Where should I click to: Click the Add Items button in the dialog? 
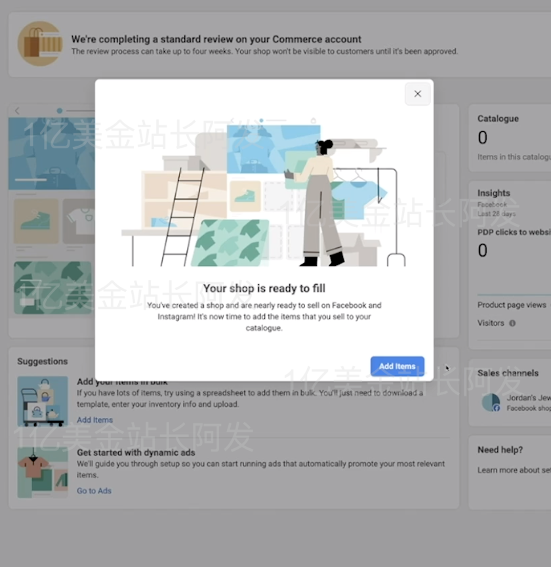(397, 366)
